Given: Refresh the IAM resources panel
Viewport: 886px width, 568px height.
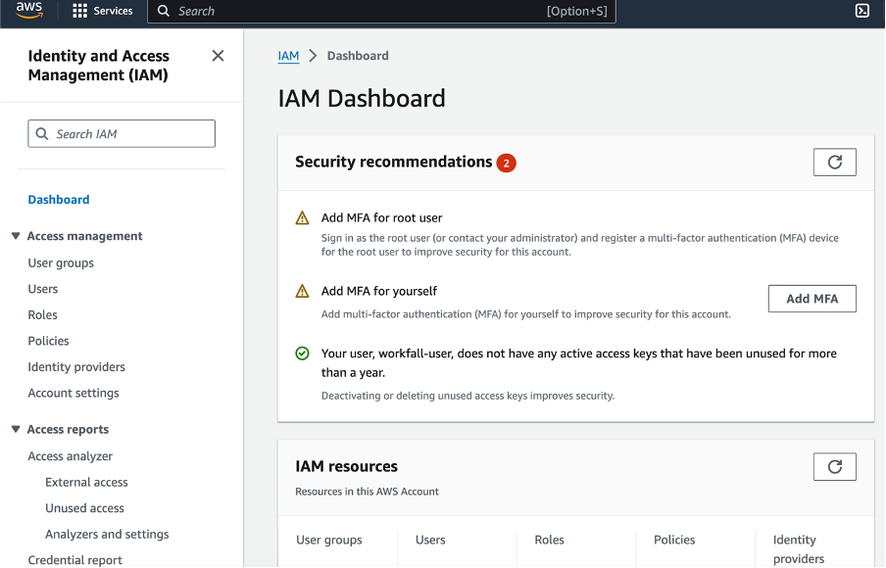Looking at the screenshot, I should click(x=835, y=467).
